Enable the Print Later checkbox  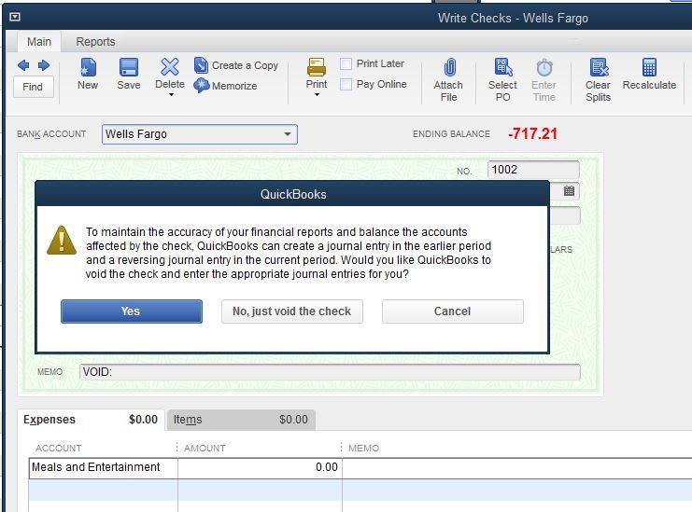pos(346,64)
